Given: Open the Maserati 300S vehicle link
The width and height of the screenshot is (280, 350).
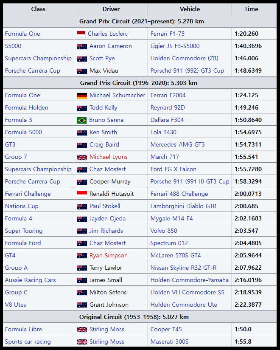Looking at the screenshot, I should 169,342.
